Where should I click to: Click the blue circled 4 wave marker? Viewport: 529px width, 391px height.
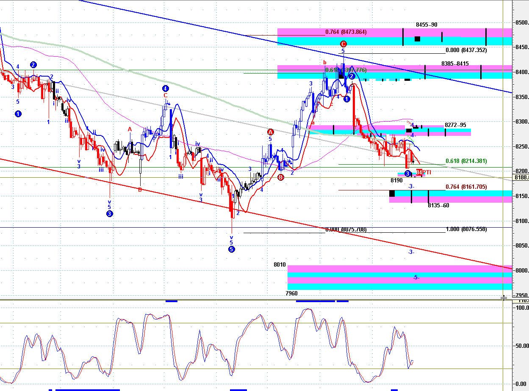click(166, 88)
